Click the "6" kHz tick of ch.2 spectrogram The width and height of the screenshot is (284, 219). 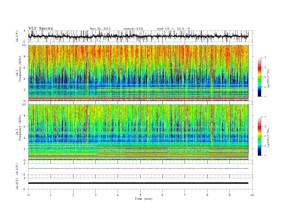(x=25, y=127)
